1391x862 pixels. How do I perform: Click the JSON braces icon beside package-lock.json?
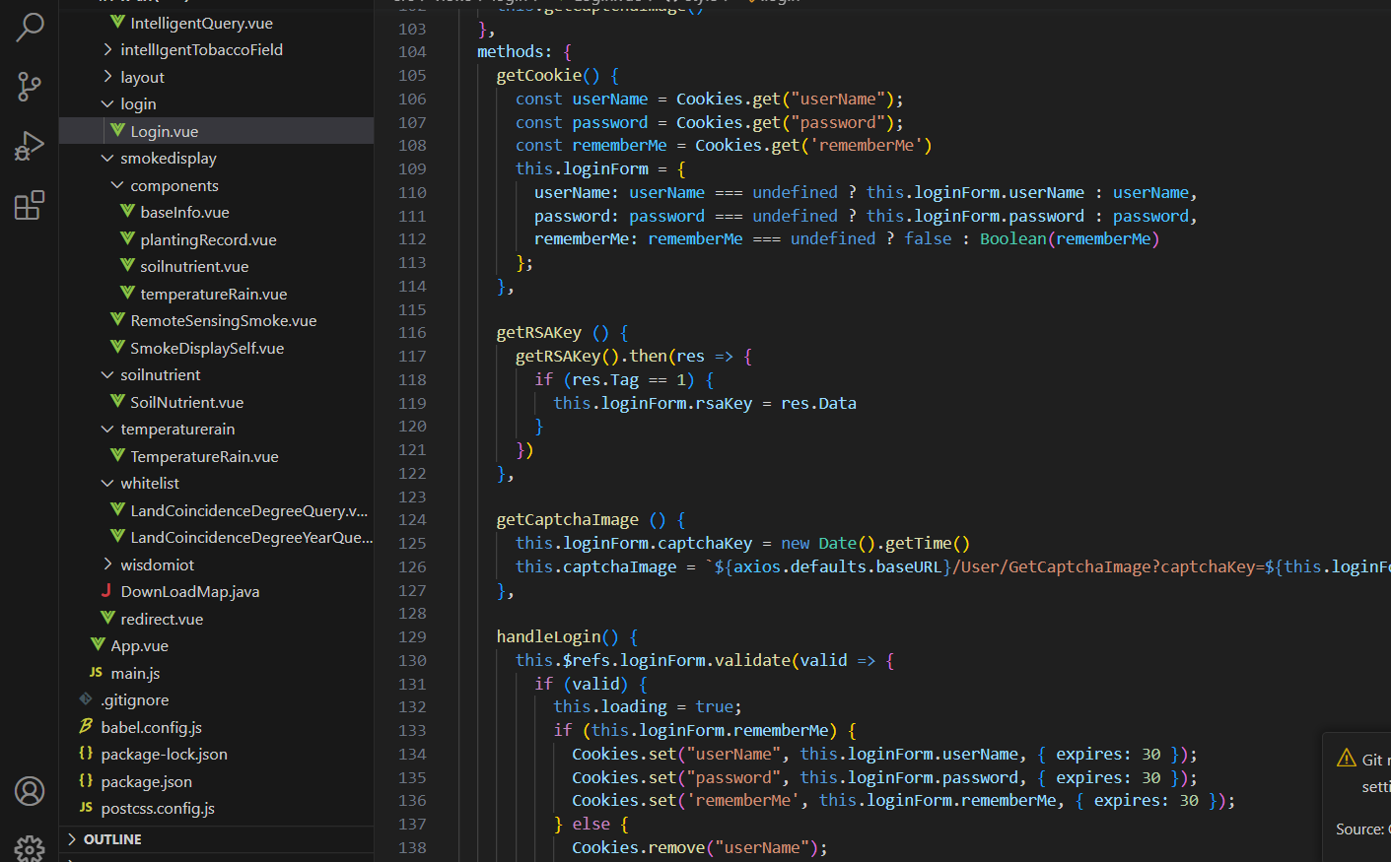coord(86,753)
